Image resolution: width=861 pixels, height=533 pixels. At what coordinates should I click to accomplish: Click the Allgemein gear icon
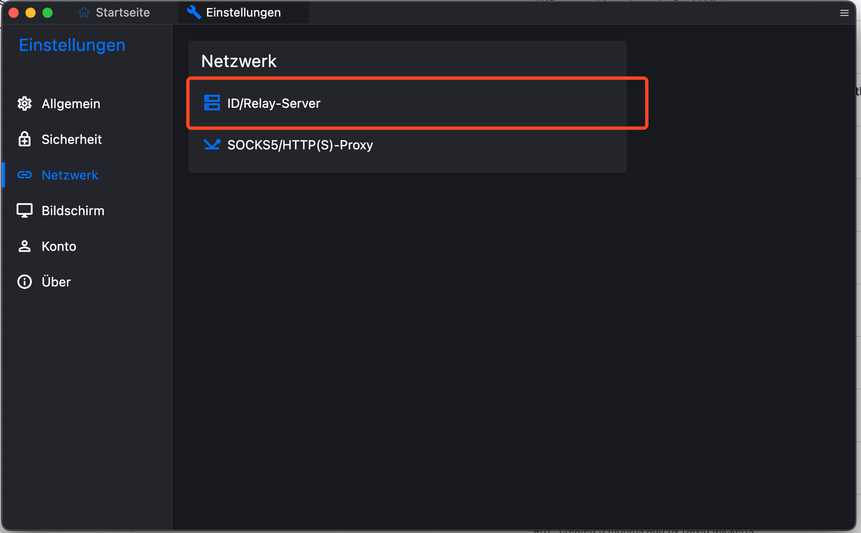pyautogui.click(x=25, y=104)
